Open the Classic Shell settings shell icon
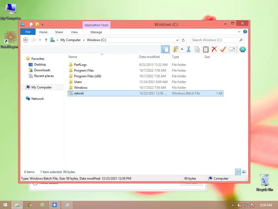 242,49
